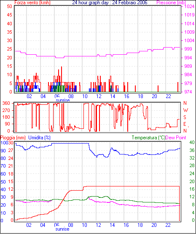Click the '1024' value on pressure axis
The width and height of the screenshot is (196, 234).
[189, 6]
